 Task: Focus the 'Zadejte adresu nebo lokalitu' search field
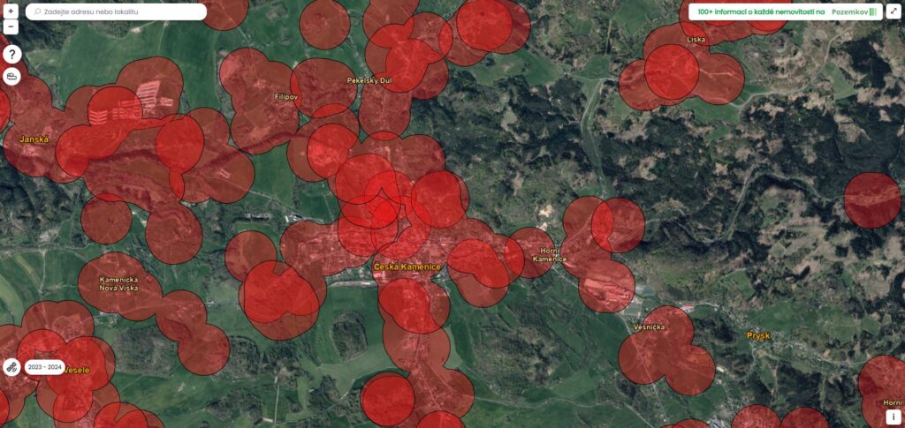point(116,11)
